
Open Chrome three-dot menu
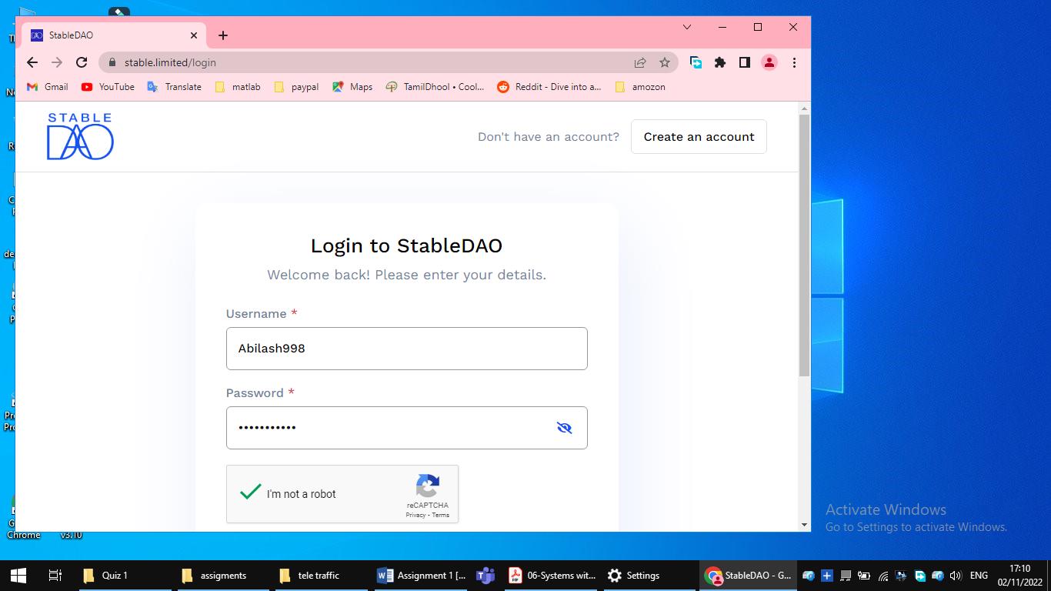coord(794,62)
